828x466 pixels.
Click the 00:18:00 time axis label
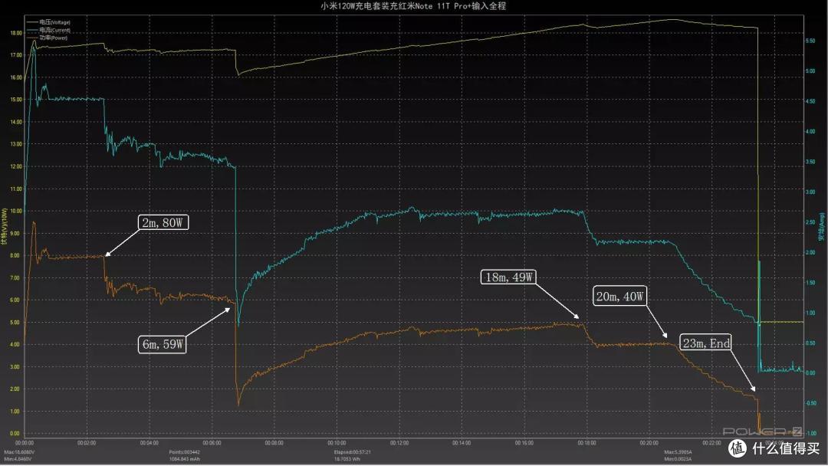coord(586,443)
